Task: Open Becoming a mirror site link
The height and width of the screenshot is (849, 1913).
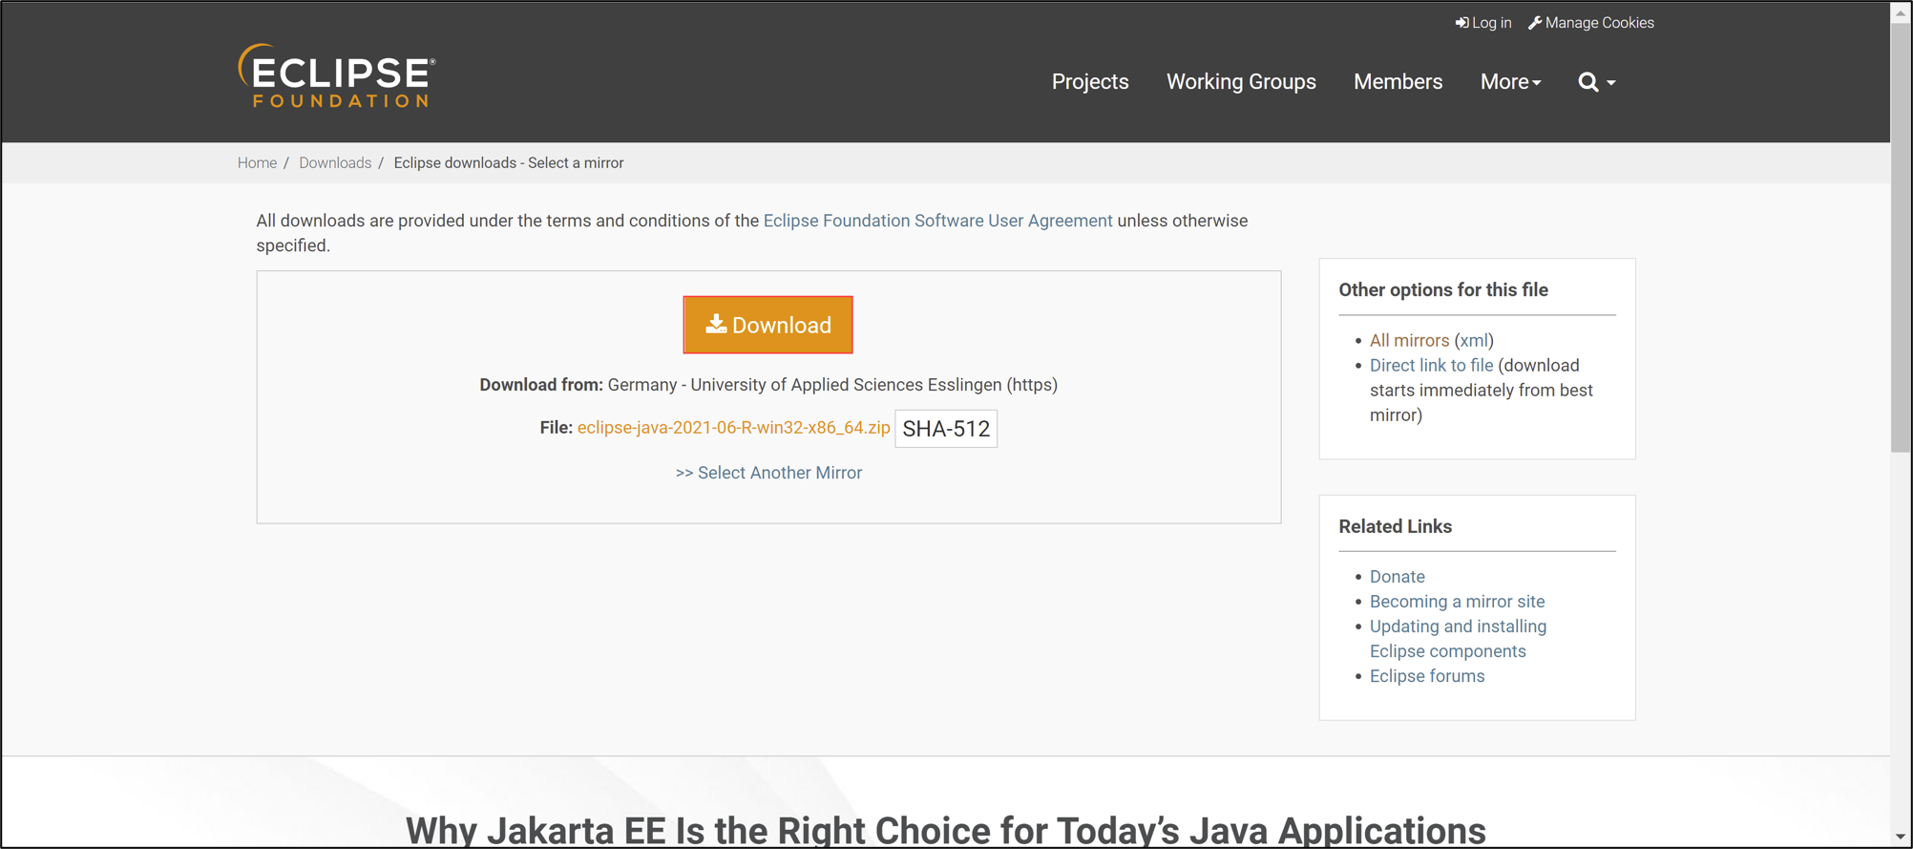Action: coord(1457,602)
